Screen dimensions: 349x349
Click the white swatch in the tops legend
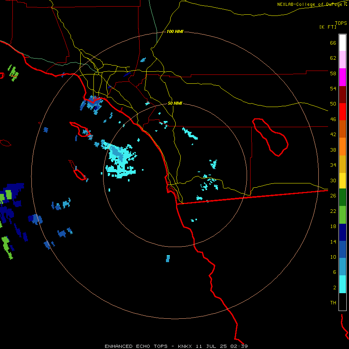[x=342, y=43]
